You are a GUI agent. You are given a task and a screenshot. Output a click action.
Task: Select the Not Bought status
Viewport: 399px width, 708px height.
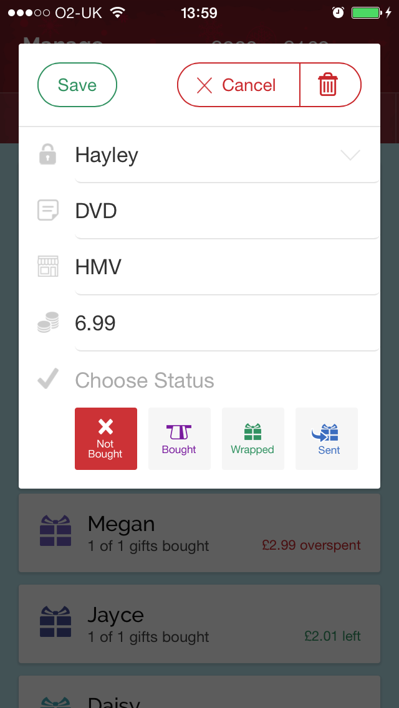point(106,438)
